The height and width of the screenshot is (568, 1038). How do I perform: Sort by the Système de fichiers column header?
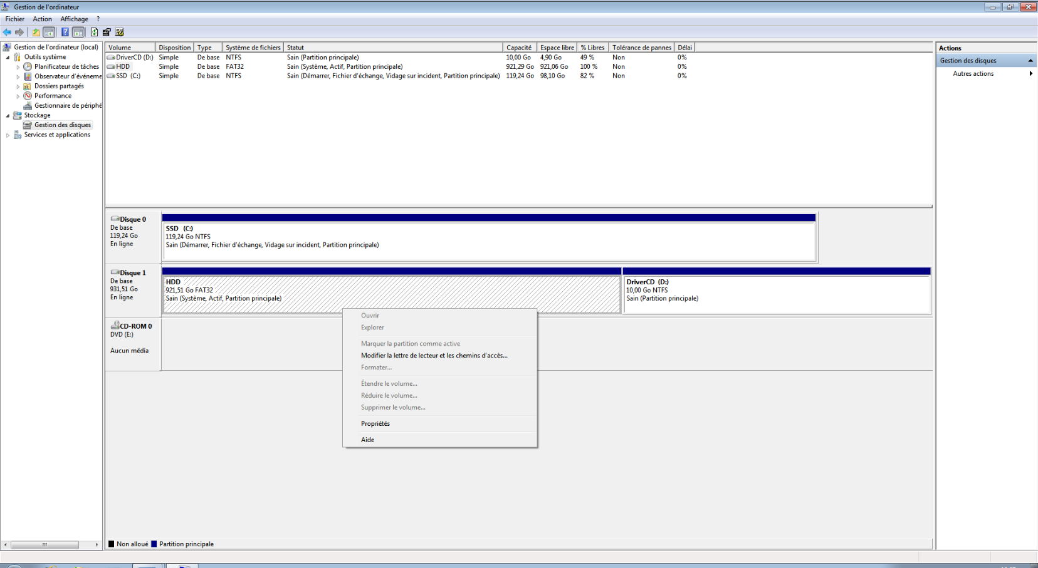253,48
